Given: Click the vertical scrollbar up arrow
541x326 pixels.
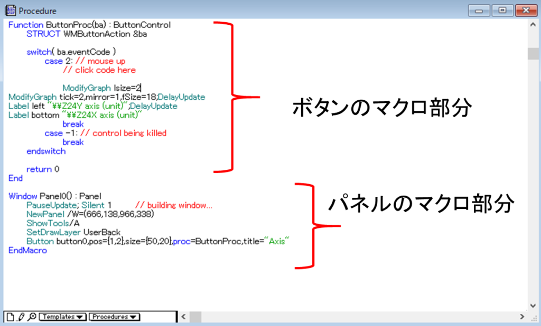Looking at the screenshot, I should tap(533, 25).
